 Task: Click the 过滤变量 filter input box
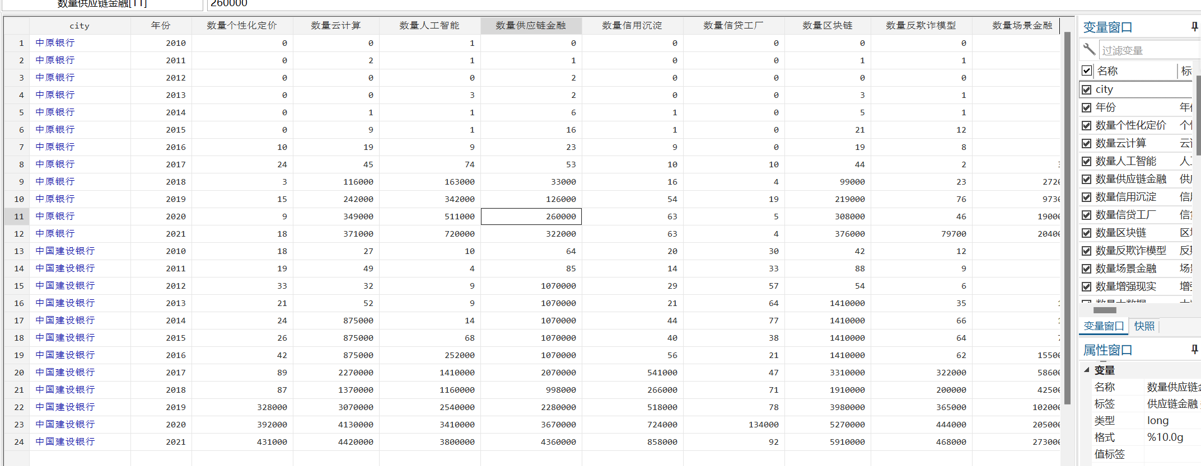[x=1148, y=50]
